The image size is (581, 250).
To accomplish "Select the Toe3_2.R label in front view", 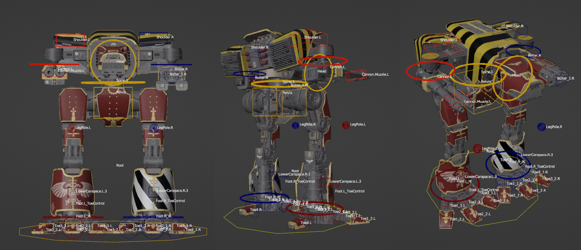I will click(x=193, y=230).
